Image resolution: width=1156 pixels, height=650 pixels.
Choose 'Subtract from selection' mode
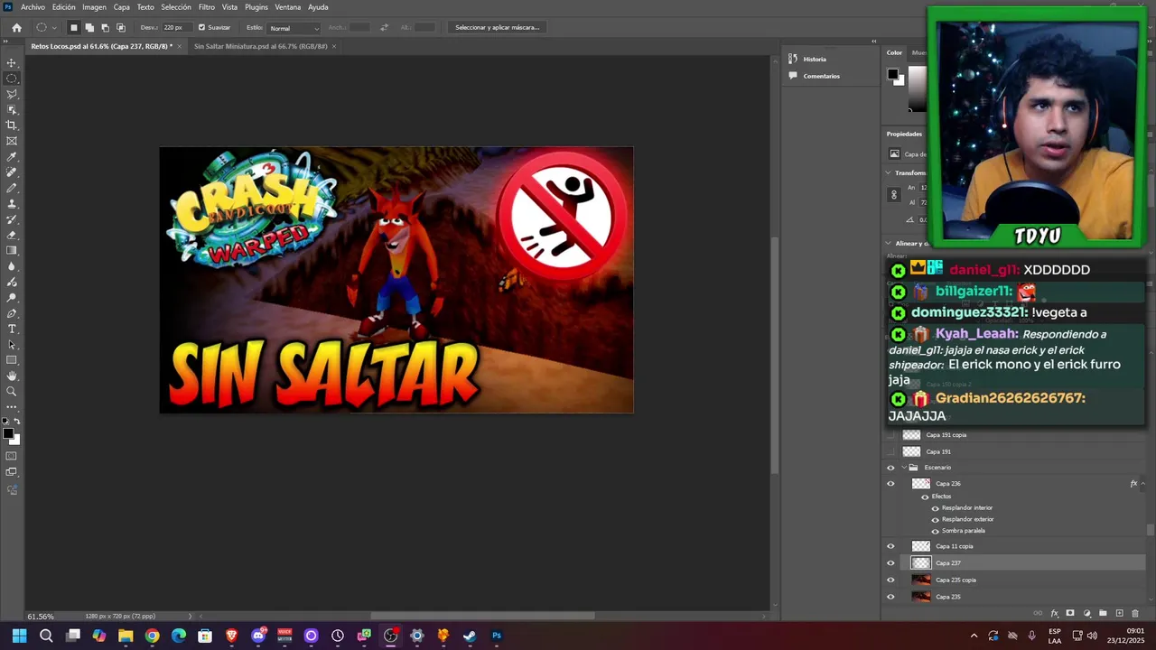click(x=105, y=28)
